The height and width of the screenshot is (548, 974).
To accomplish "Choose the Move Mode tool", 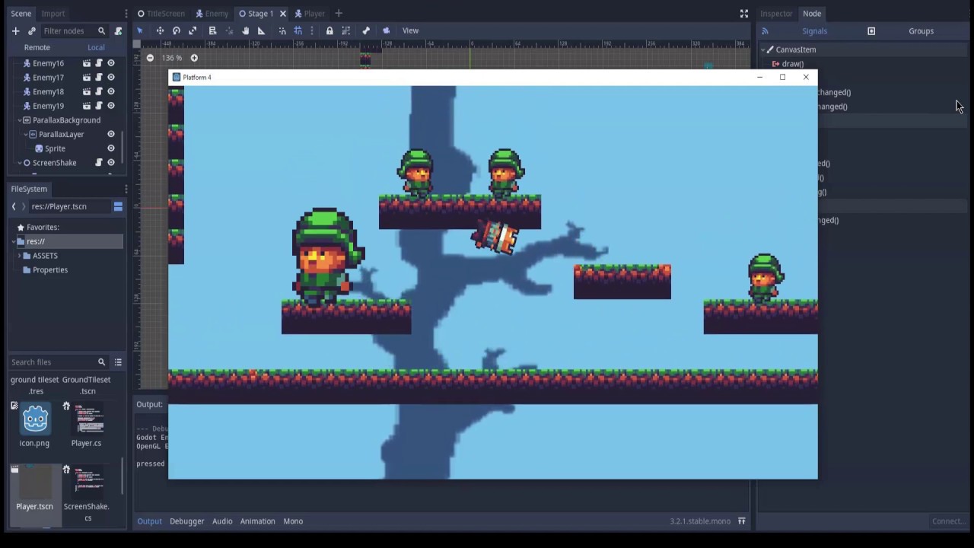I will pos(160,30).
